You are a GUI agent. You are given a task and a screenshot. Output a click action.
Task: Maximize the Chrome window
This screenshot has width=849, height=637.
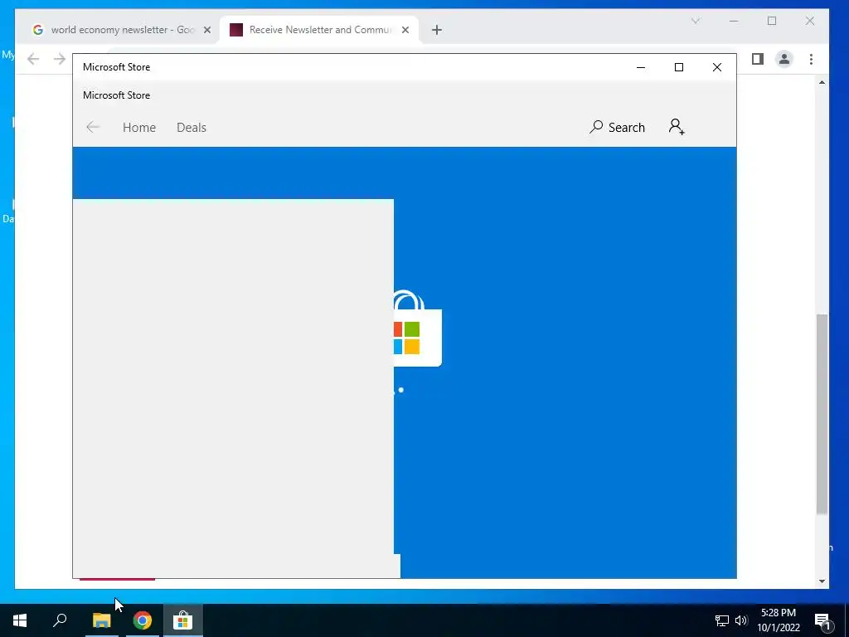[772, 21]
